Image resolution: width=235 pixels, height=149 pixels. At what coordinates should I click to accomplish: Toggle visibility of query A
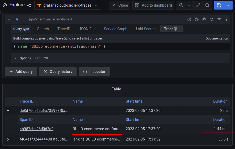coord(211,19)
